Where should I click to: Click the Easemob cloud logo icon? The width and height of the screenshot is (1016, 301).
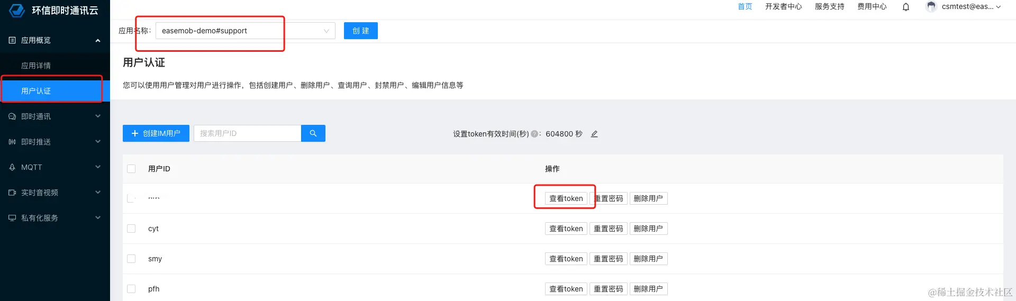(x=17, y=10)
